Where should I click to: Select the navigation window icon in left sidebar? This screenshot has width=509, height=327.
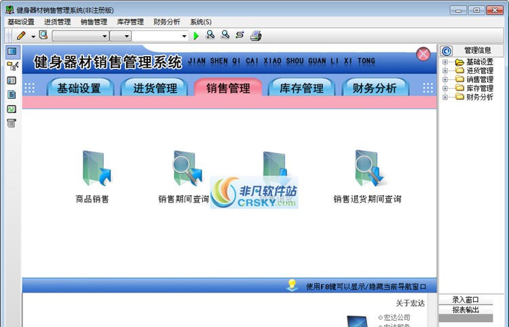coord(12,51)
